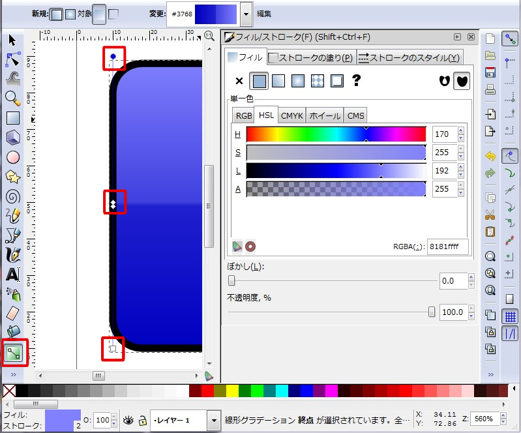Select new linear gradient toggle in toolbar
Image resolution: width=521 pixels, height=433 pixels.
tap(57, 14)
